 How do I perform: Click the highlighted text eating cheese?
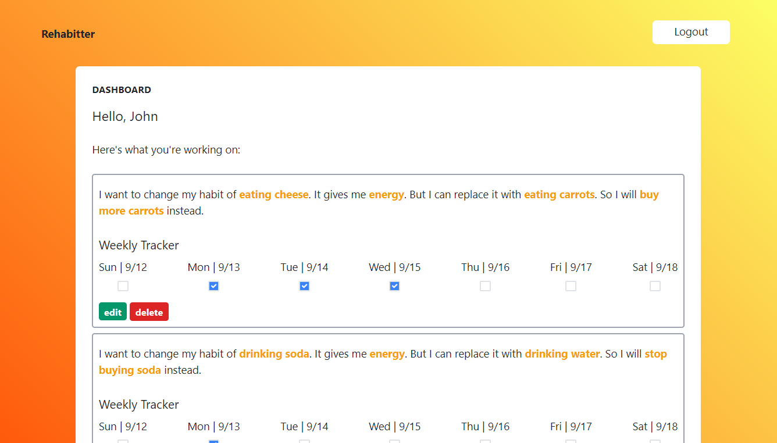pos(273,194)
